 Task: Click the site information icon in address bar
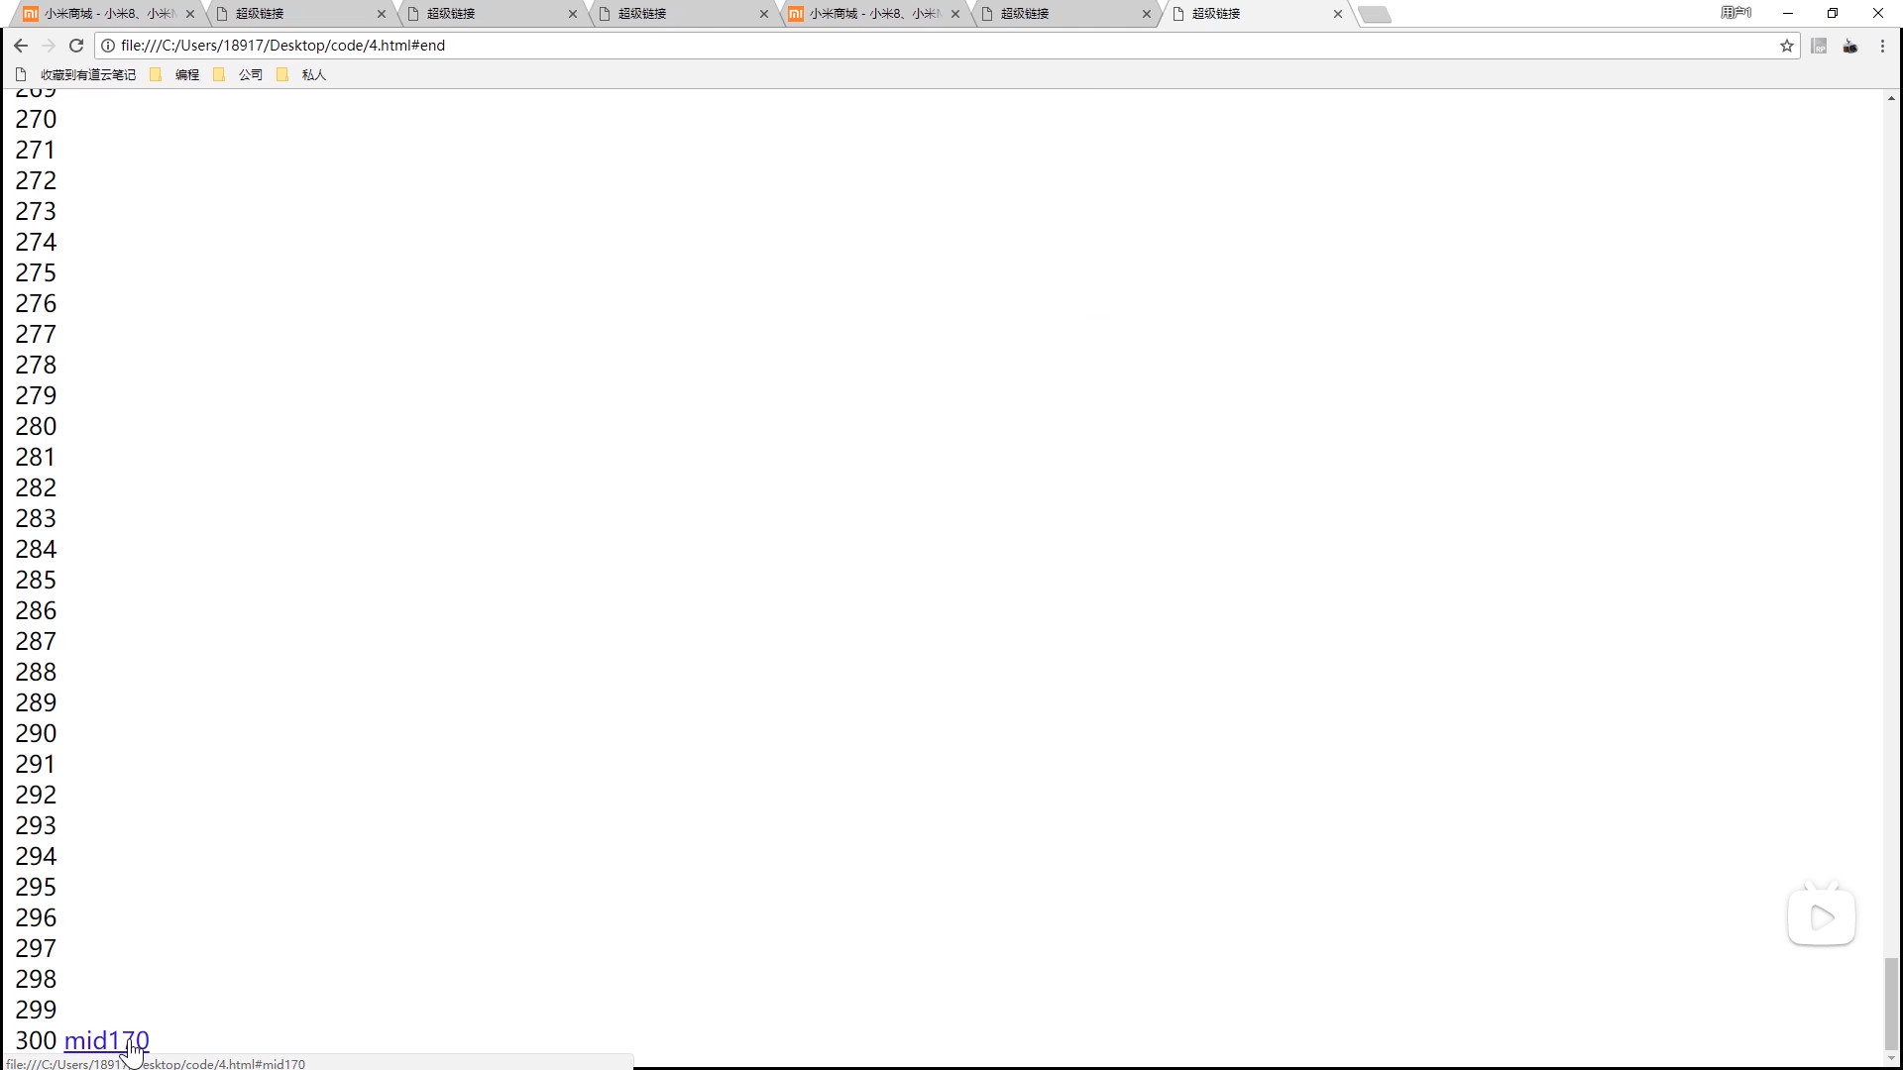pyautogui.click(x=108, y=46)
